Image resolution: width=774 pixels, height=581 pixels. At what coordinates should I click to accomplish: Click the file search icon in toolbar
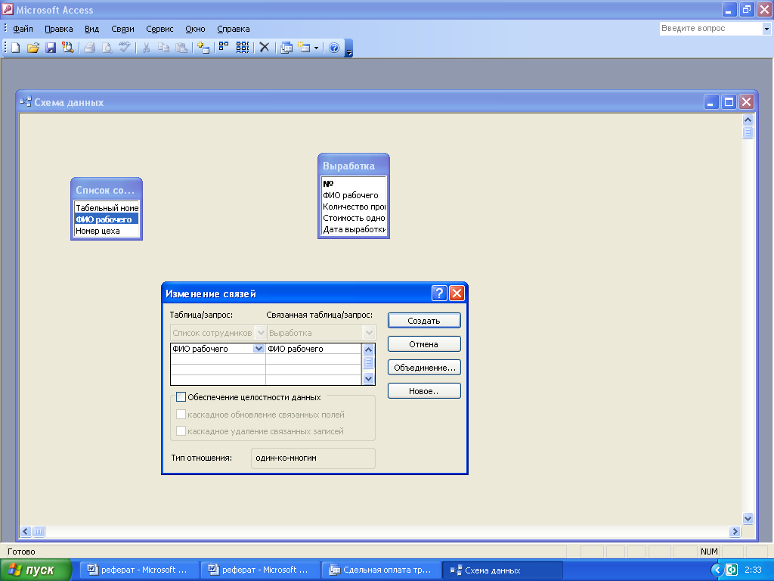(67, 48)
